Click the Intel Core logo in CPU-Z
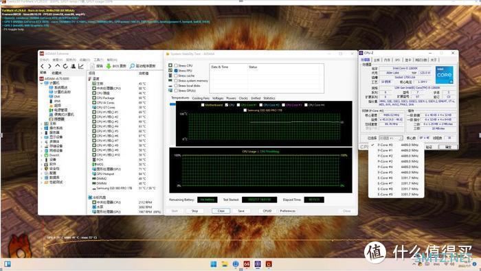This screenshot has height=271, width=481. pos(444,75)
